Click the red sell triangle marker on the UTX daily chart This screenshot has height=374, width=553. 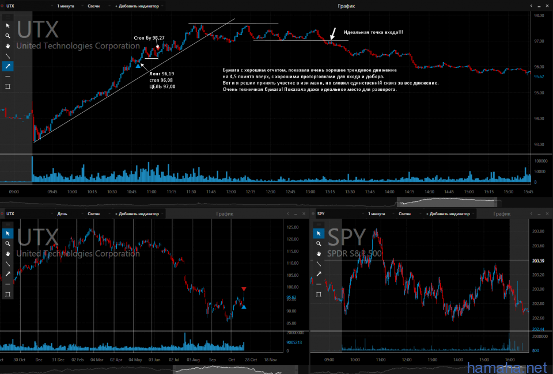244,289
